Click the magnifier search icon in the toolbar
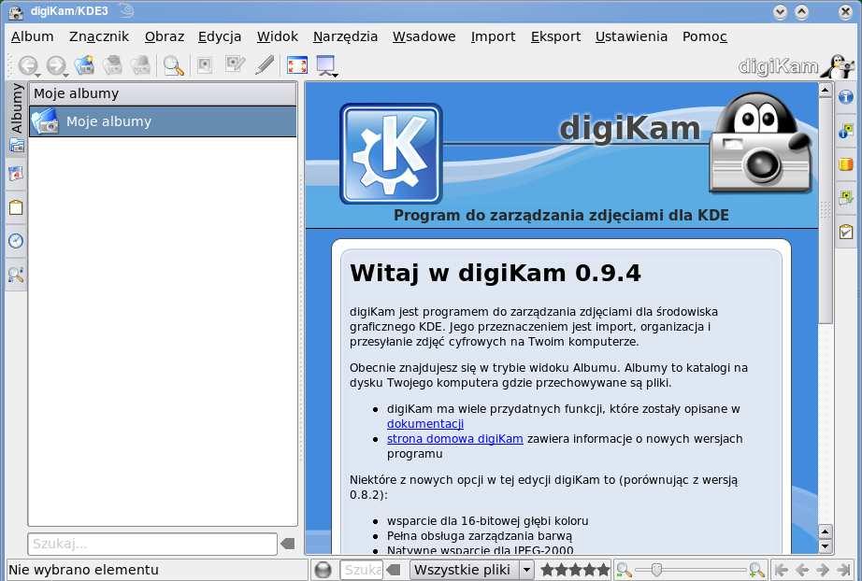This screenshot has height=581, width=862. (x=174, y=65)
